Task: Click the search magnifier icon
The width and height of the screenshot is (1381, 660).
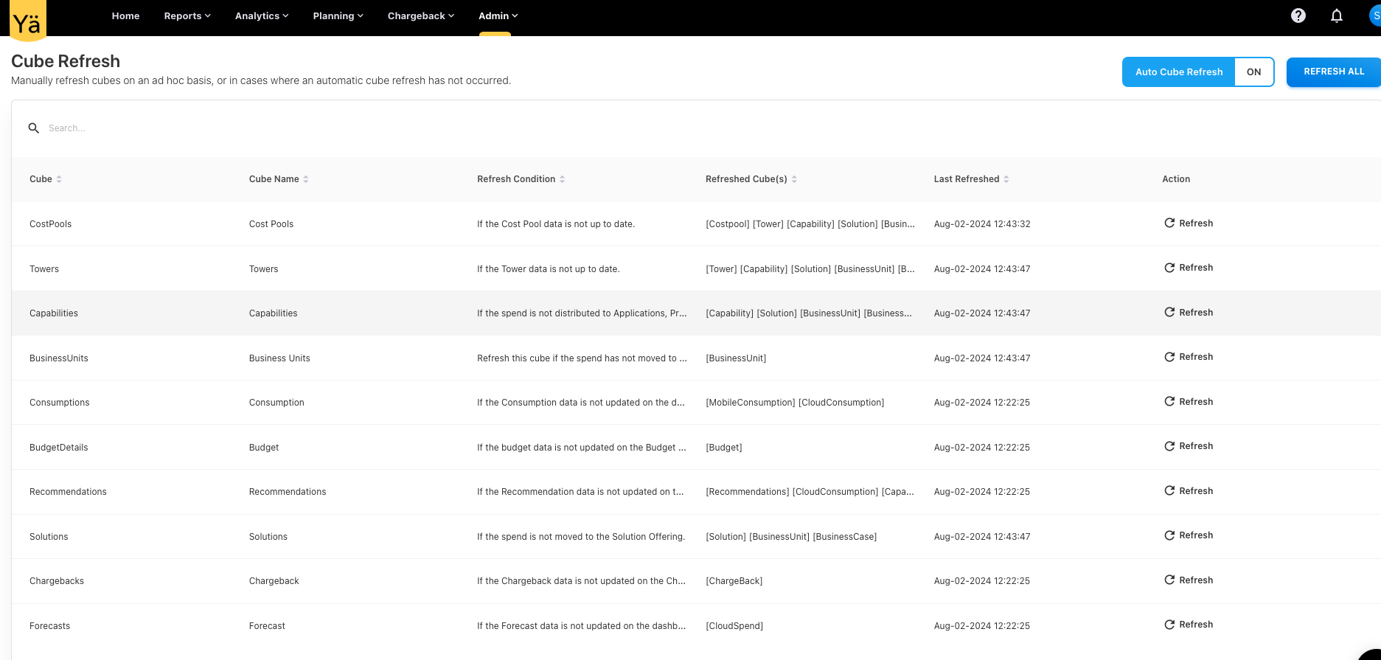Action: (x=33, y=128)
